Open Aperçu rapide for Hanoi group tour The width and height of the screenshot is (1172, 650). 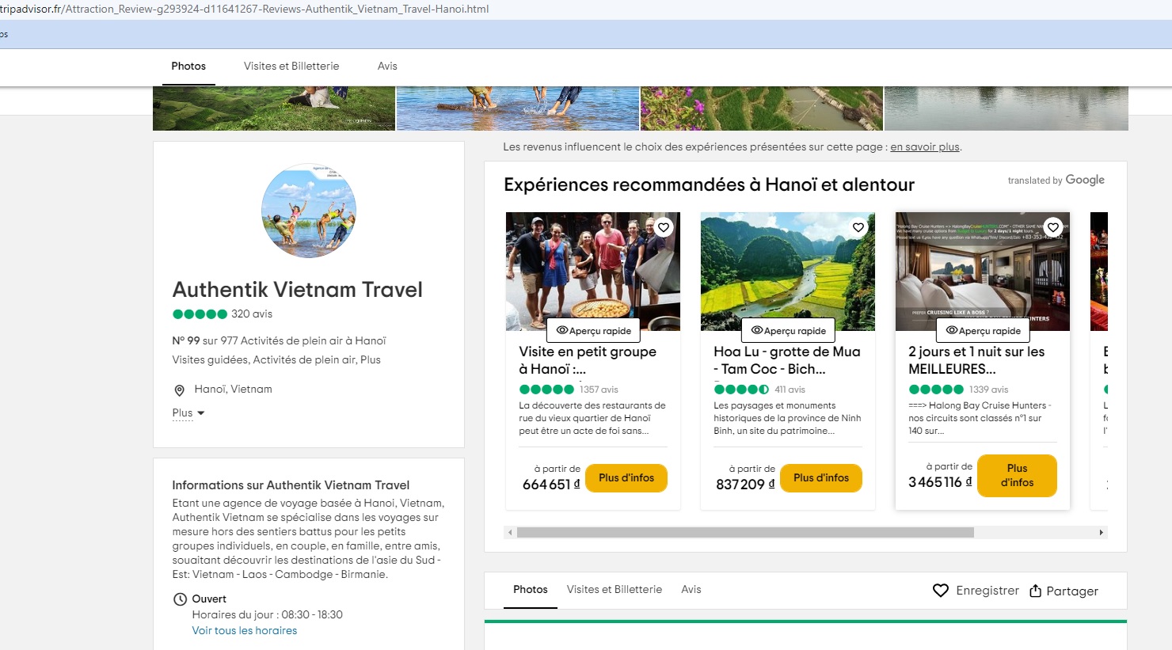pyautogui.click(x=593, y=331)
